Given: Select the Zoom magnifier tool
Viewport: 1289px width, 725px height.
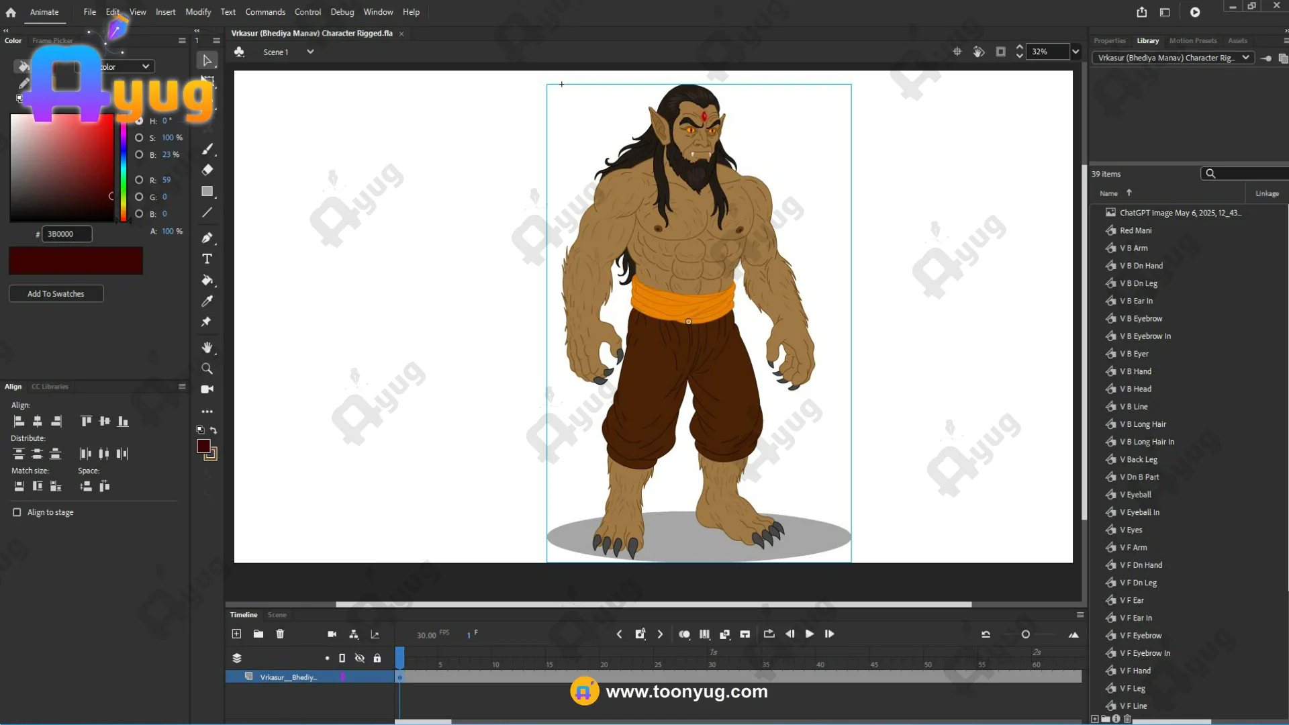Looking at the screenshot, I should (207, 369).
